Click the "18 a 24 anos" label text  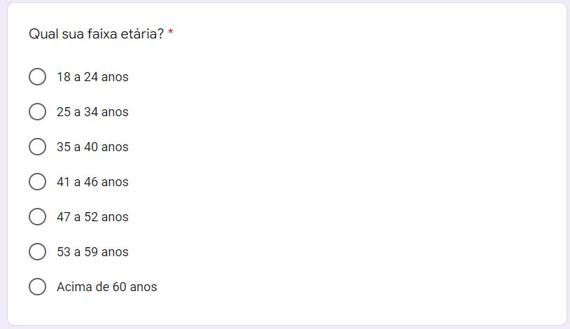(x=92, y=77)
